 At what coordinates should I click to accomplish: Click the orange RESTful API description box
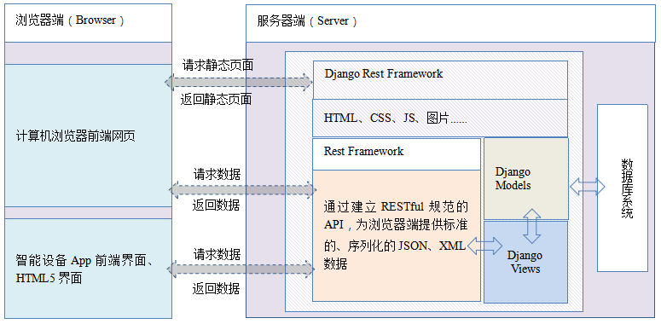[x=397, y=236]
